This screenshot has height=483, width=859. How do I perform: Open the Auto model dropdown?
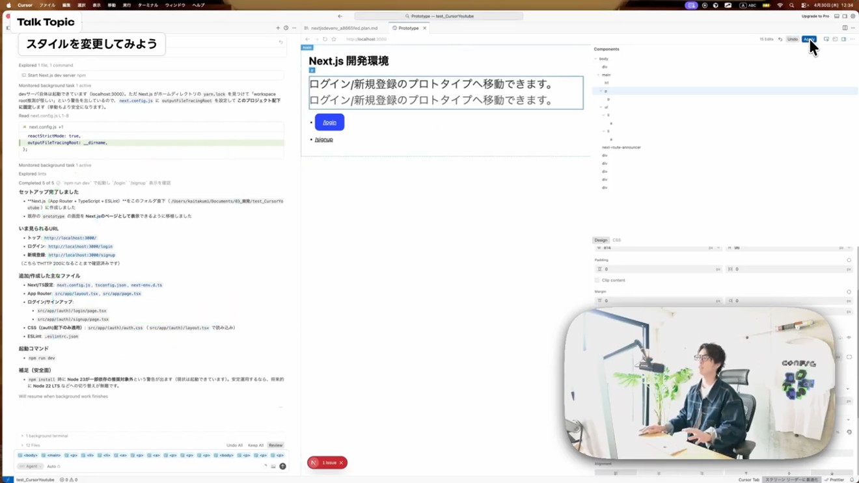(x=53, y=466)
